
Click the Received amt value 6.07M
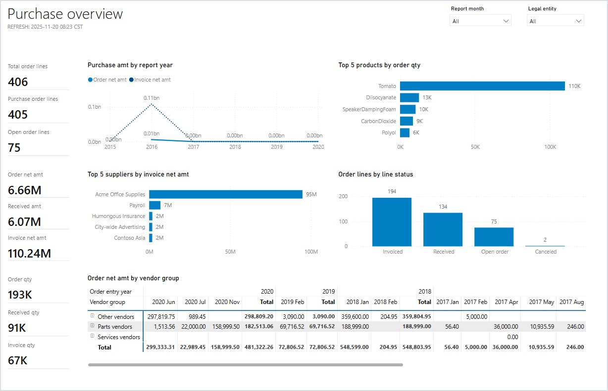(24, 222)
